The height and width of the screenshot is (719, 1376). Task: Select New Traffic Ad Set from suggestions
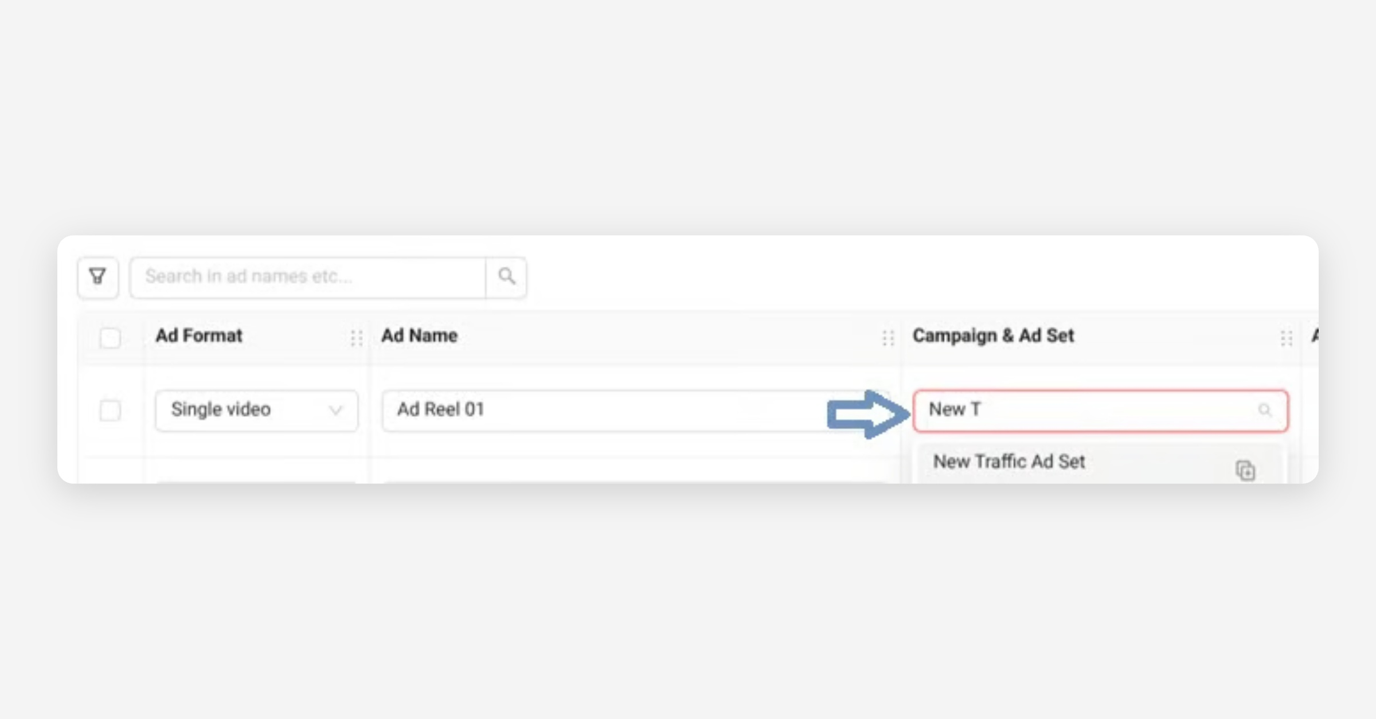(x=1009, y=462)
